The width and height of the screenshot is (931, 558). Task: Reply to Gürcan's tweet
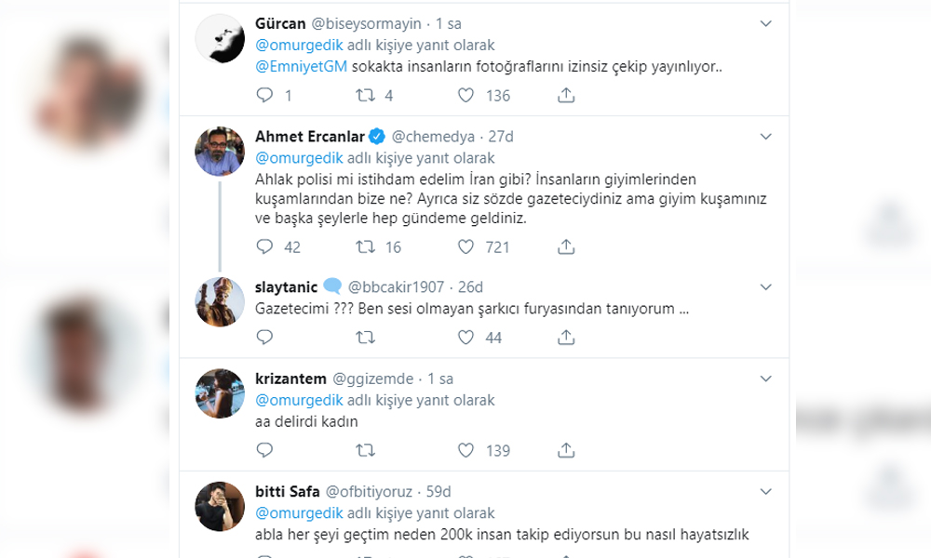tap(264, 95)
